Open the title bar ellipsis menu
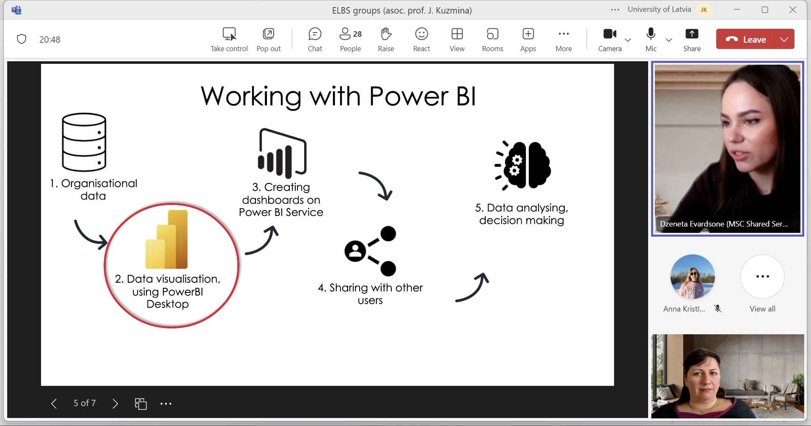The height and width of the screenshot is (426, 811). [615, 10]
